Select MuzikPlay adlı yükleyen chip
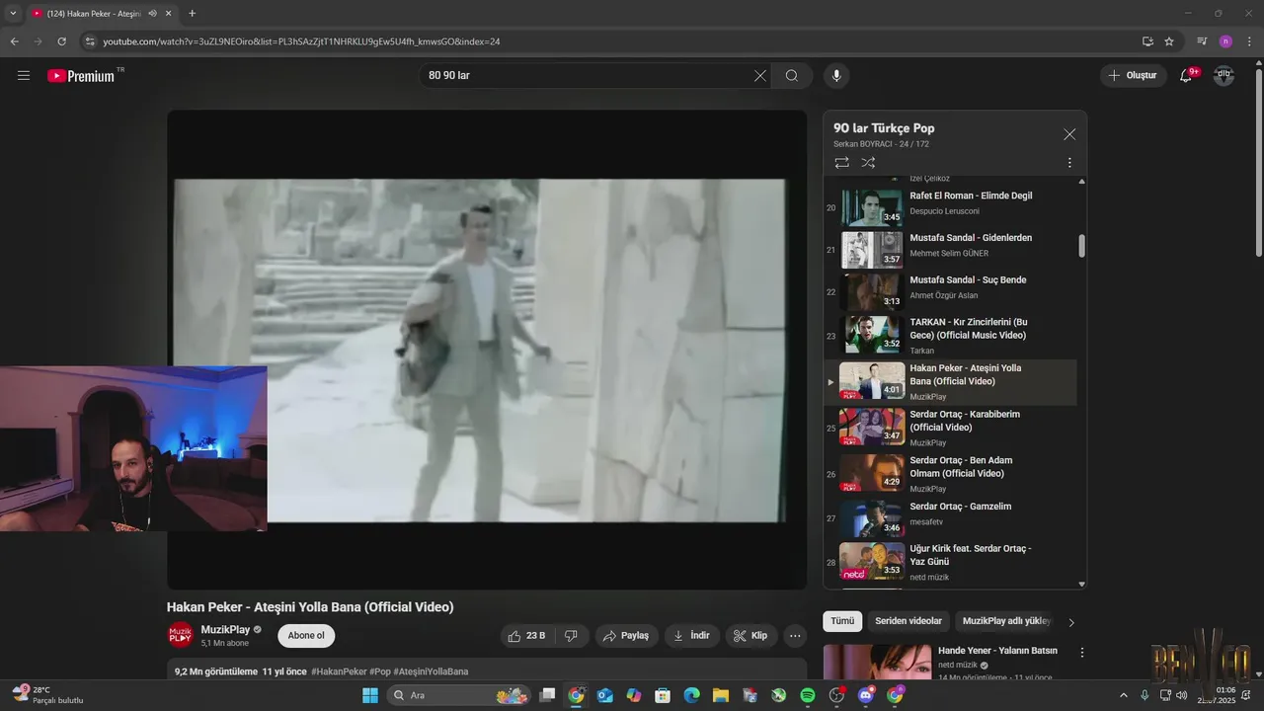Screen dimensions: 1264x711 (x=1006, y=621)
